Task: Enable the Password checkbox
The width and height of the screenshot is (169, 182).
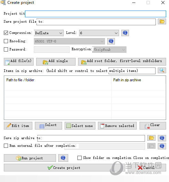Action: point(6,49)
